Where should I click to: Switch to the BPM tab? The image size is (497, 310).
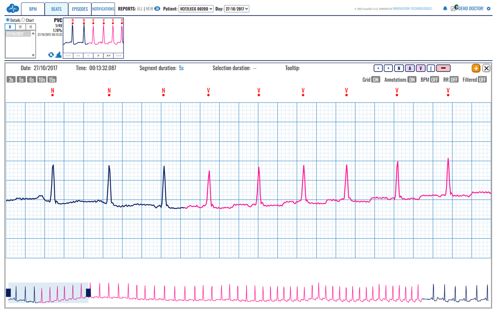(33, 8)
